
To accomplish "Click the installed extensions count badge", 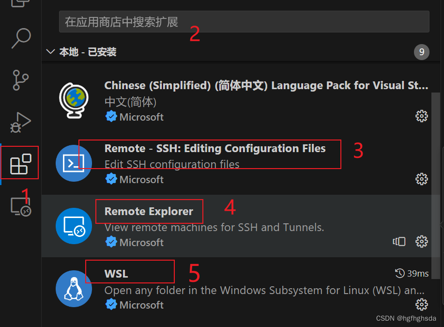I will [421, 52].
